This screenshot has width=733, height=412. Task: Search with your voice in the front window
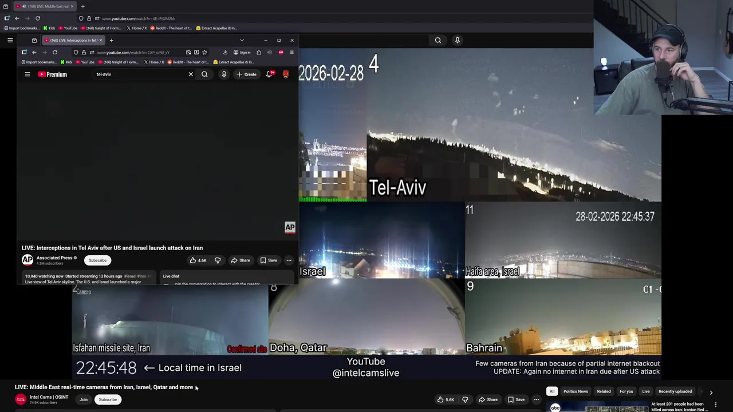(224, 74)
